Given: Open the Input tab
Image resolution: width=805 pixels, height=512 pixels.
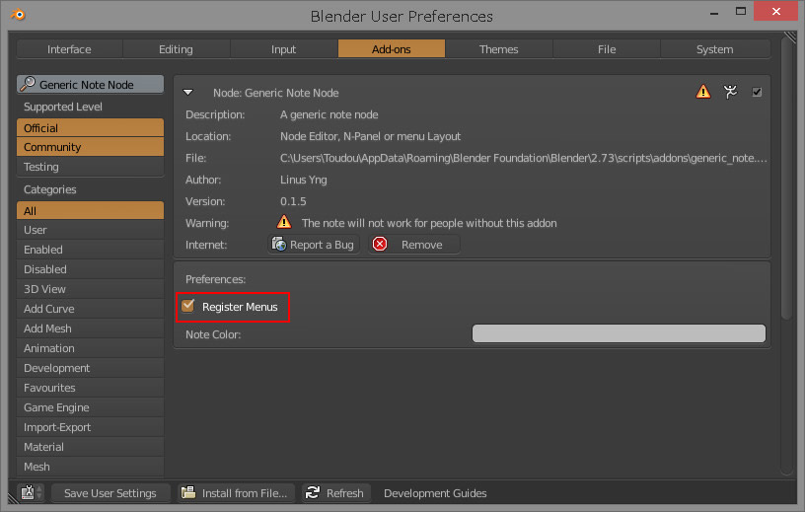Looking at the screenshot, I should [x=283, y=49].
